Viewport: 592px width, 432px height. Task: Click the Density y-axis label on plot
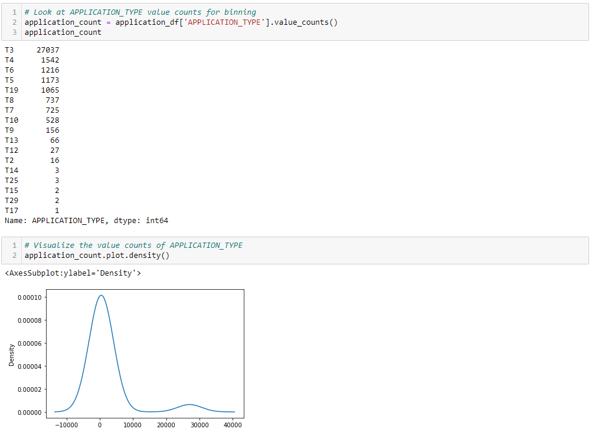pyautogui.click(x=11, y=355)
